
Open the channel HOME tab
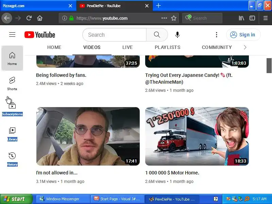[x=54, y=47]
